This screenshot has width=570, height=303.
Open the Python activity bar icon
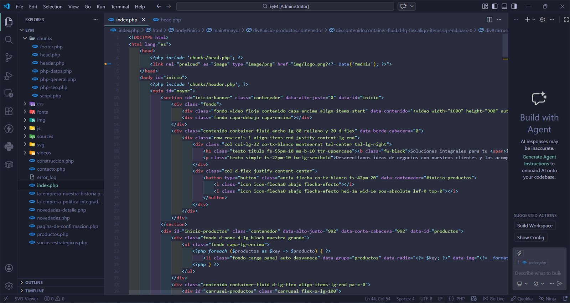9,146
